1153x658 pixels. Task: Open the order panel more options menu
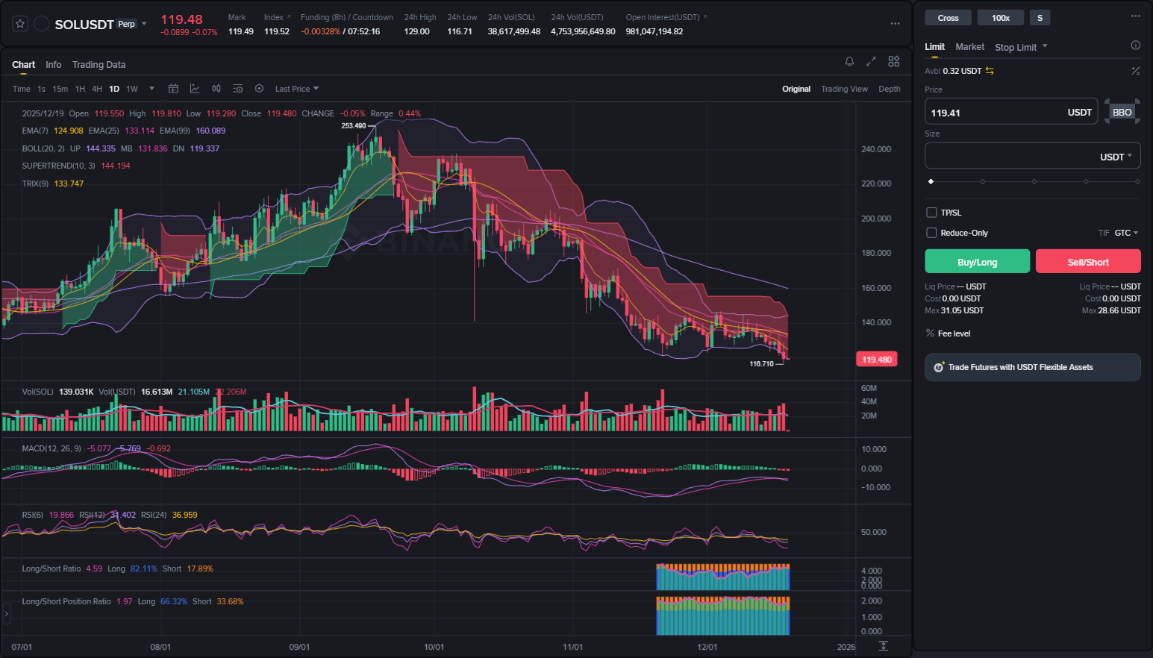click(x=1135, y=16)
